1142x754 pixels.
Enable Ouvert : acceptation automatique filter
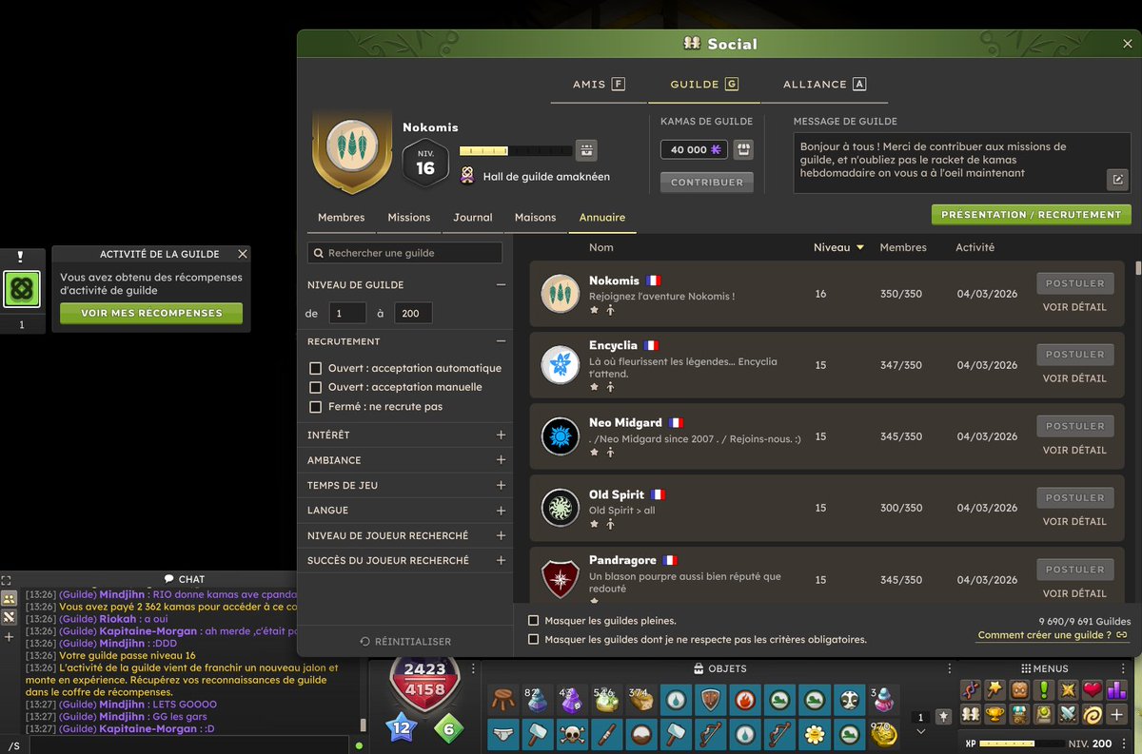[x=316, y=368]
